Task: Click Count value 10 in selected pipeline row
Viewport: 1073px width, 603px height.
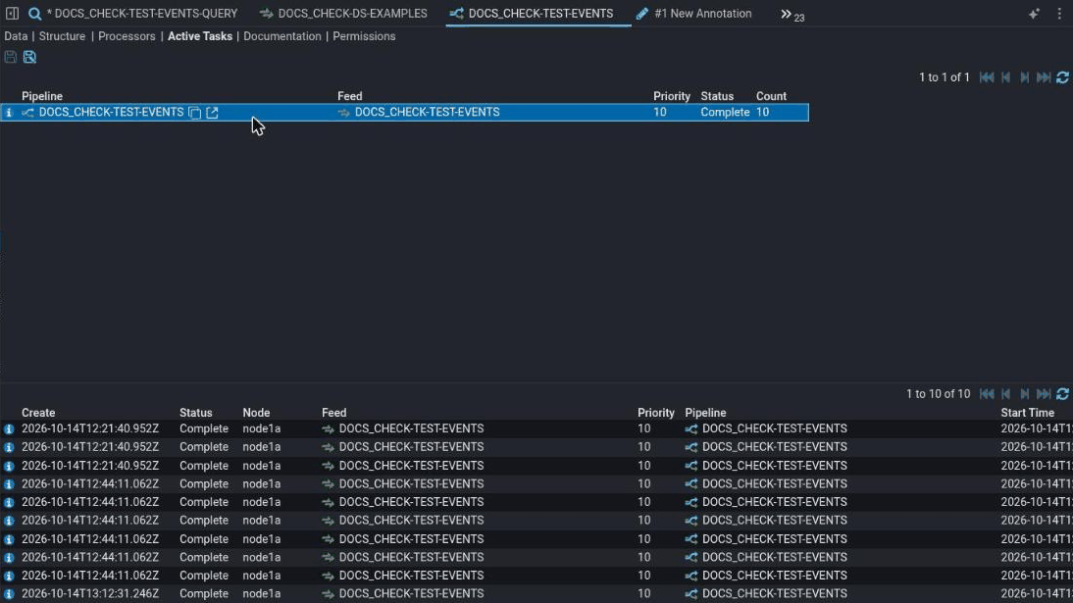Action: [762, 112]
